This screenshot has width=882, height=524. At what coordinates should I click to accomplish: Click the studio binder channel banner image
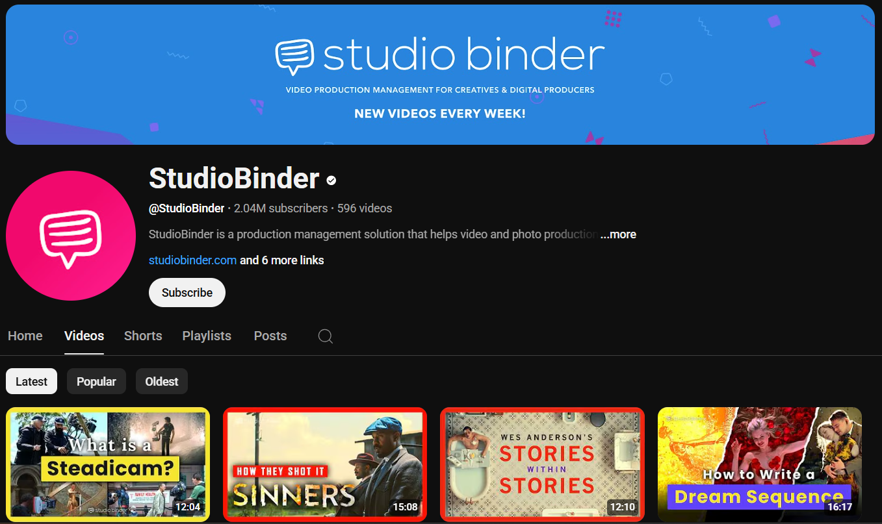point(440,74)
